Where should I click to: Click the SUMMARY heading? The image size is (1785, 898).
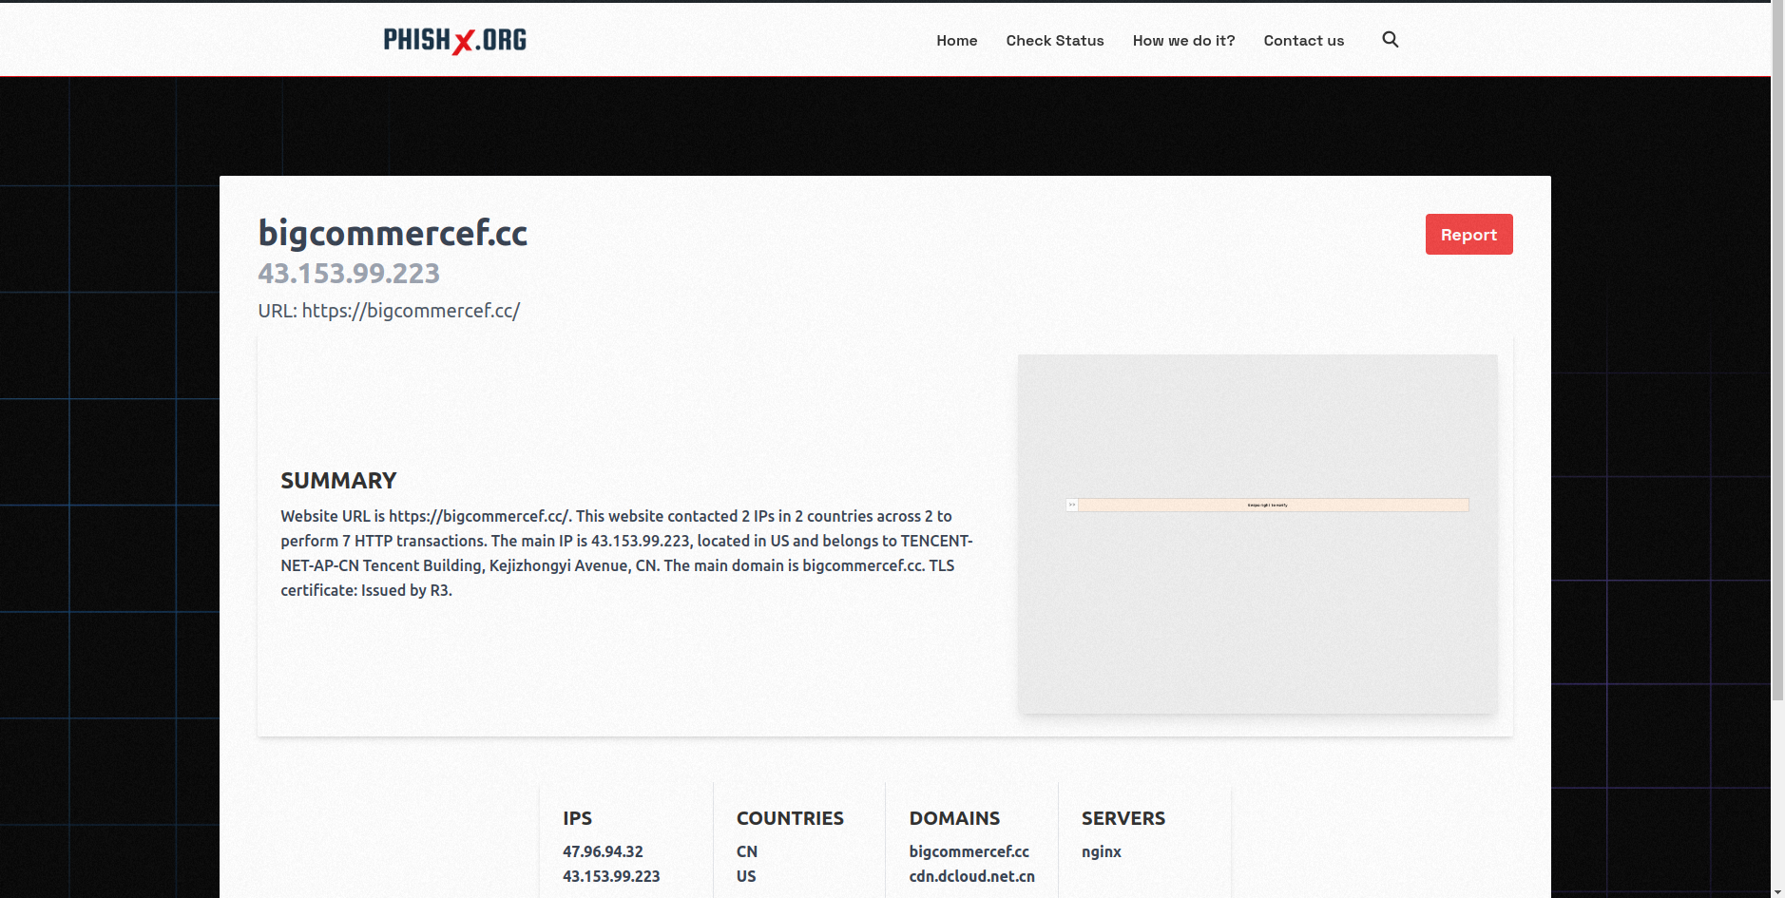[338, 481]
